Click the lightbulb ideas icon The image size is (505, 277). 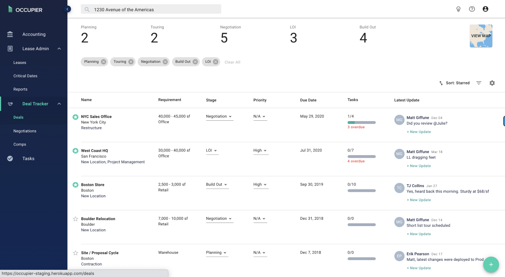point(458,9)
